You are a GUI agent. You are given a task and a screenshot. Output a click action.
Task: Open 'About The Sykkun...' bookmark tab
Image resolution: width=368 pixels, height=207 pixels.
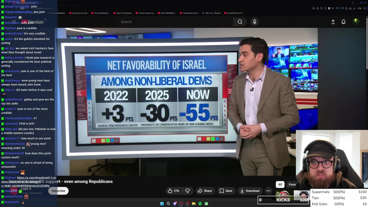(123, 13)
